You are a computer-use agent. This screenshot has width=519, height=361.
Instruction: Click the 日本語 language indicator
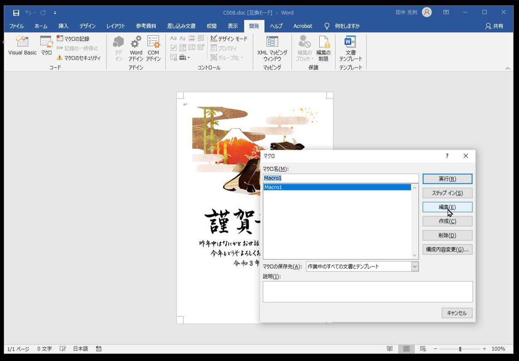(x=81, y=349)
